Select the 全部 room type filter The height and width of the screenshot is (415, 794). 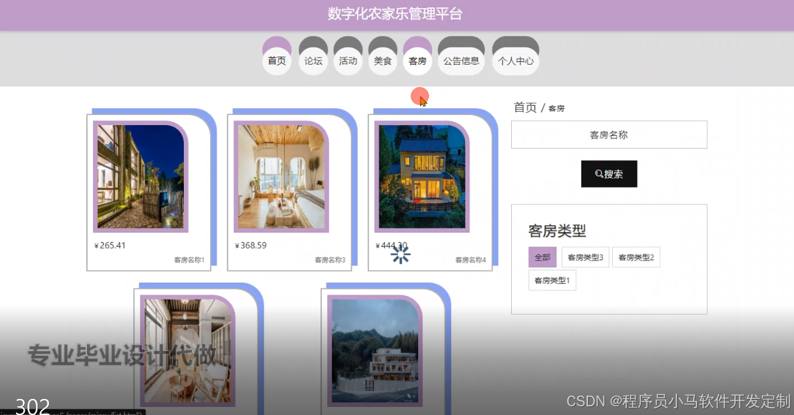tap(542, 257)
